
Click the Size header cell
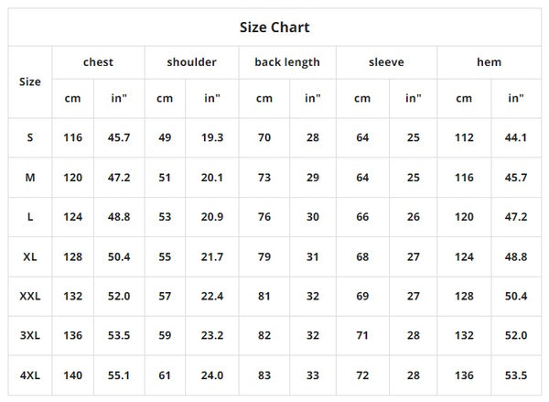click(x=30, y=81)
